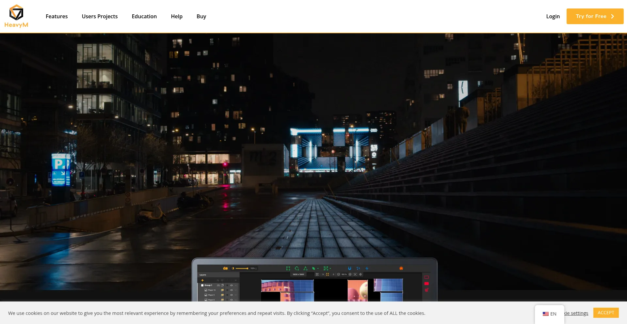
Task: Select the green rectangle shape tool
Action: point(288,269)
